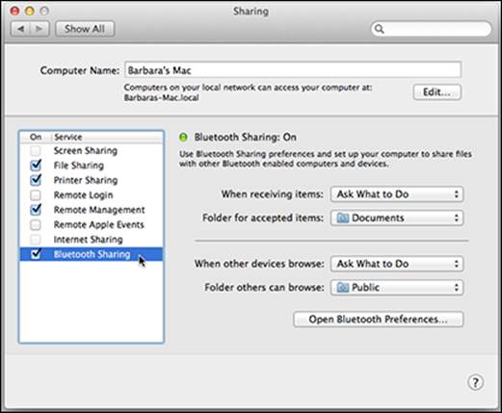Open help with the question mark icon
The height and width of the screenshot is (413, 502).
475,382
